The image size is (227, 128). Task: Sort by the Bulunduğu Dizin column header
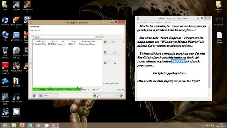pyautogui.click(x=89, y=42)
